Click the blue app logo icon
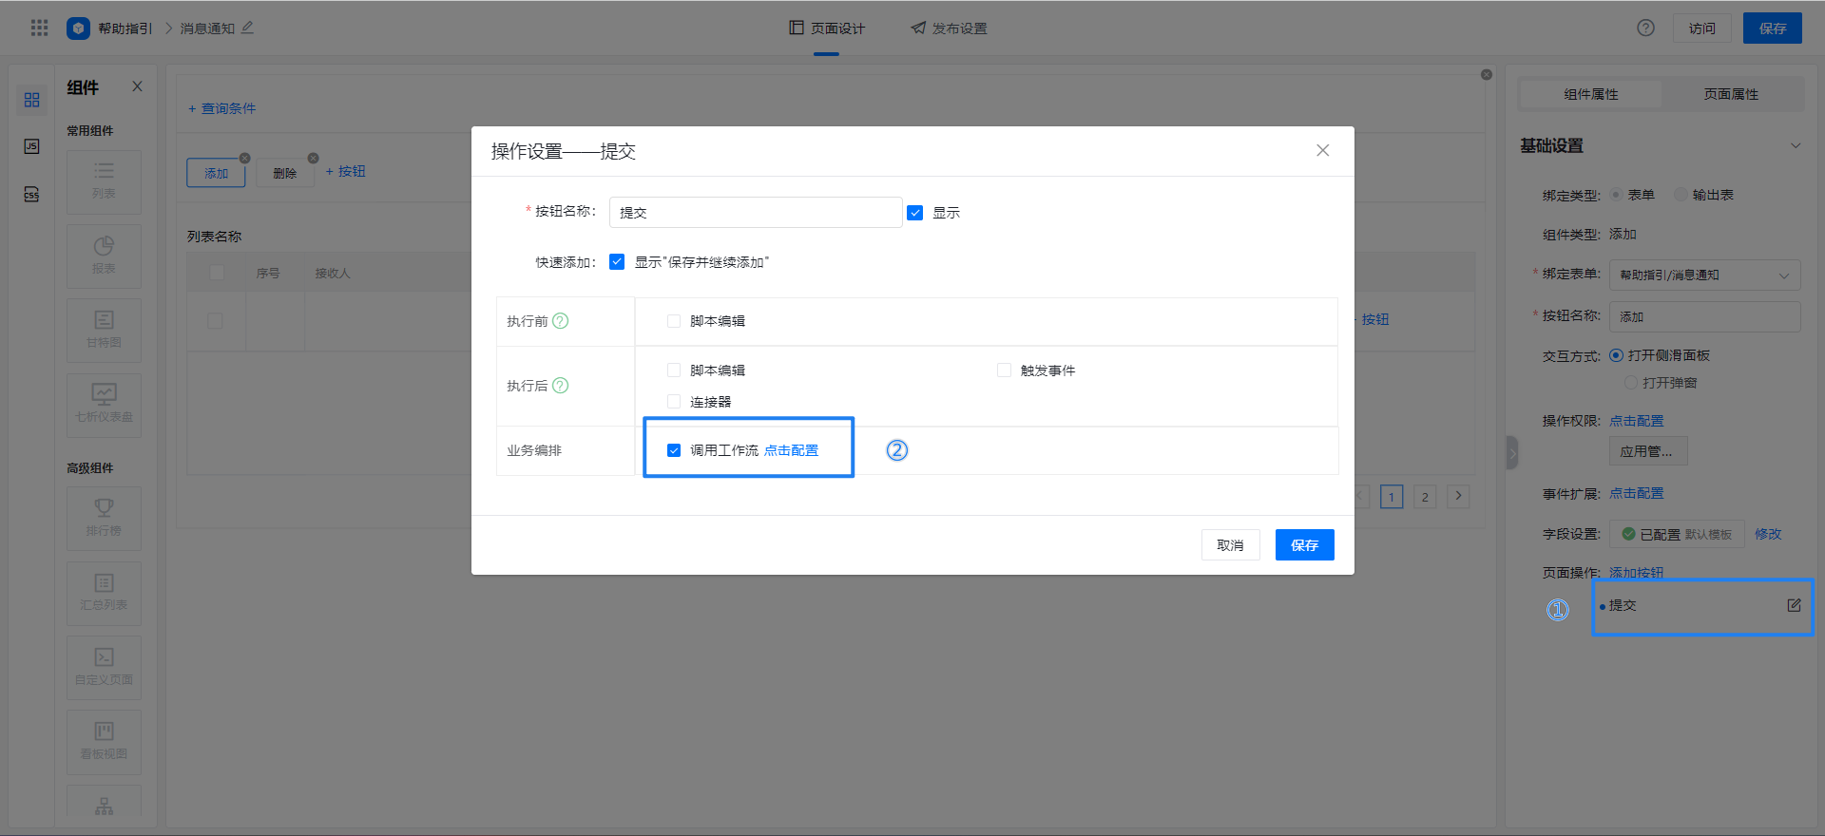This screenshot has height=836, width=1825. 78,28
